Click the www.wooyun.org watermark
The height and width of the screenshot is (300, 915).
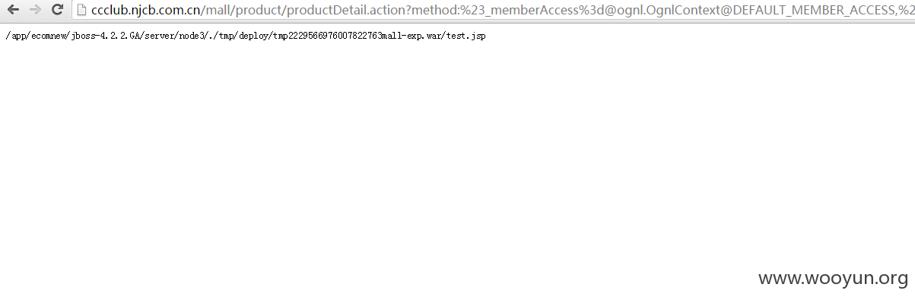tap(834, 278)
